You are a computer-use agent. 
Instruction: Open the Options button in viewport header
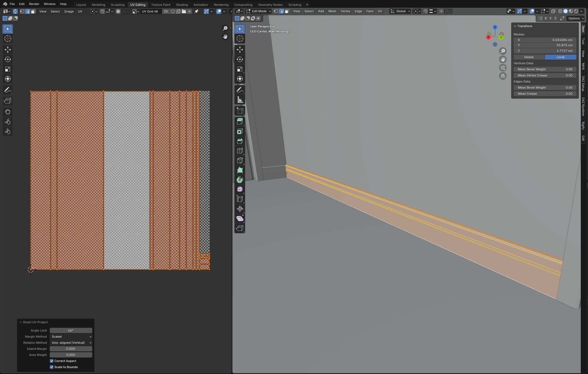pos(575,18)
